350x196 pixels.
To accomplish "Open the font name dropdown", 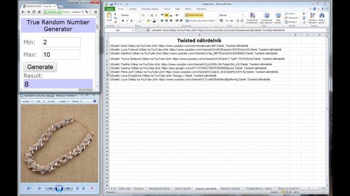I will (141, 15).
